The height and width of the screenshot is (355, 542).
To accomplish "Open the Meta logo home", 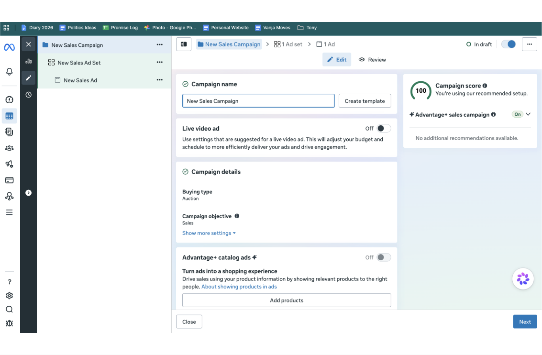I will (x=9, y=47).
